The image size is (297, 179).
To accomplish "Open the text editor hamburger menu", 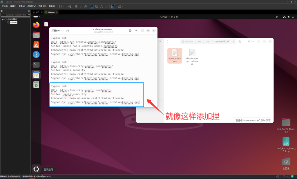I will point(136,30).
